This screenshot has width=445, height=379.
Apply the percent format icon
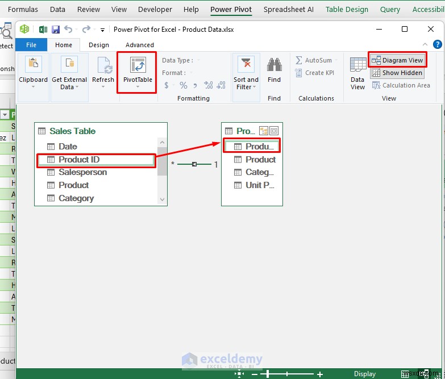point(184,85)
